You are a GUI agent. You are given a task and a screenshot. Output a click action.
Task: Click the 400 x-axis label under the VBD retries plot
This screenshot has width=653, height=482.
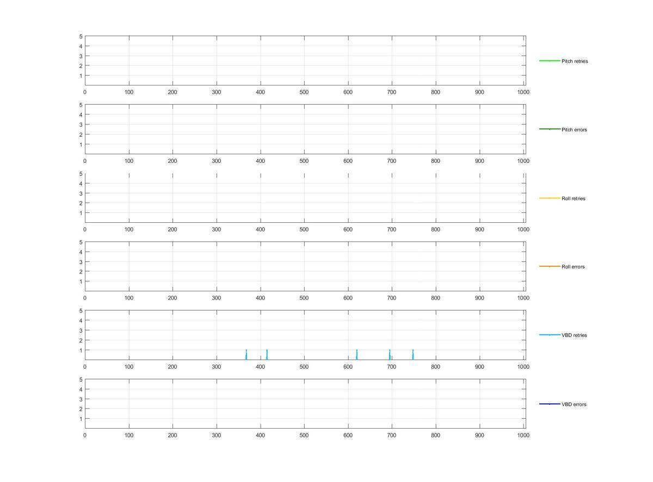coord(260,367)
